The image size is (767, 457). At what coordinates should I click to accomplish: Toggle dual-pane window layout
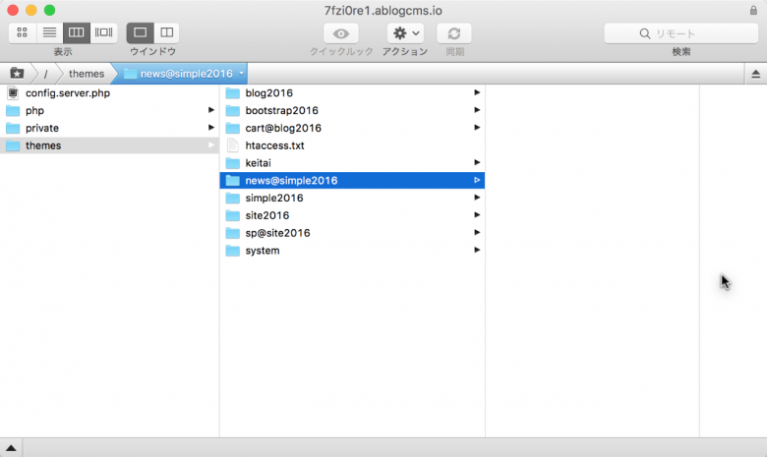tap(166, 33)
